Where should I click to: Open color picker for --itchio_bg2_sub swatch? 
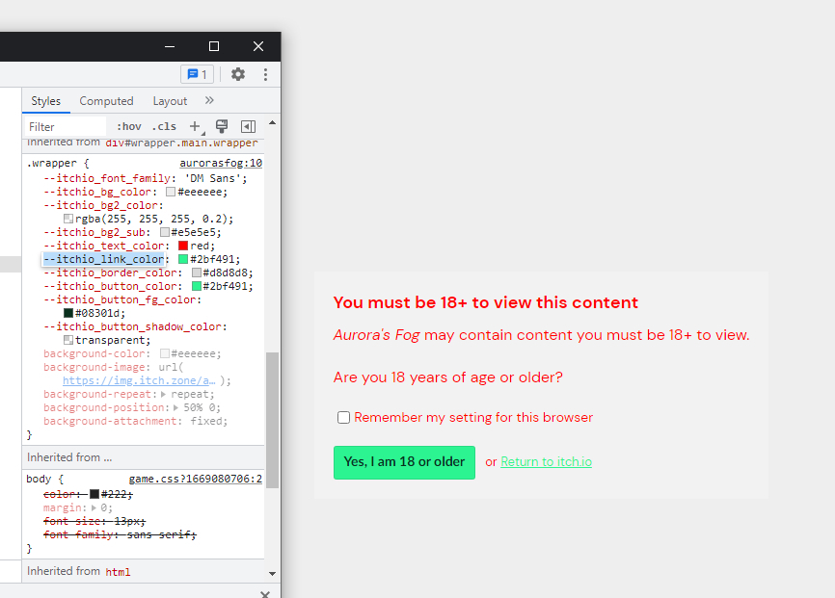[x=165, y=232]
